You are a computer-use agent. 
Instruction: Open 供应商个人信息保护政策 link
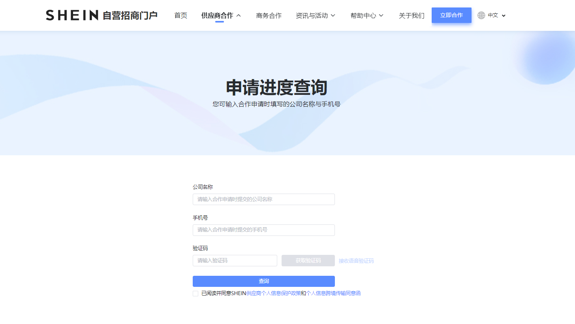273,293
